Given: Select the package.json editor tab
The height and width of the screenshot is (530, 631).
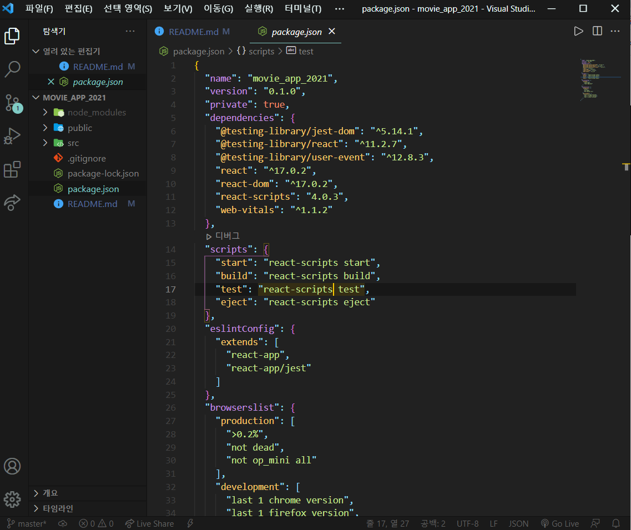Looking at the screenshot, I should click(296, 32).
